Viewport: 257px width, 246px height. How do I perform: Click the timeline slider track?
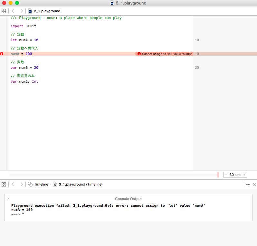pyautogui.click(x=113, y=175)
